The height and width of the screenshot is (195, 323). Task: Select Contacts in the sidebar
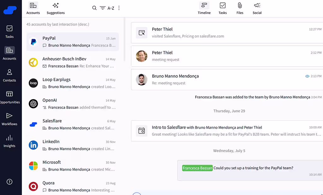[9, 76]
